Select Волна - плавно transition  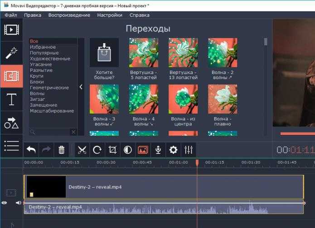(223, 99)
